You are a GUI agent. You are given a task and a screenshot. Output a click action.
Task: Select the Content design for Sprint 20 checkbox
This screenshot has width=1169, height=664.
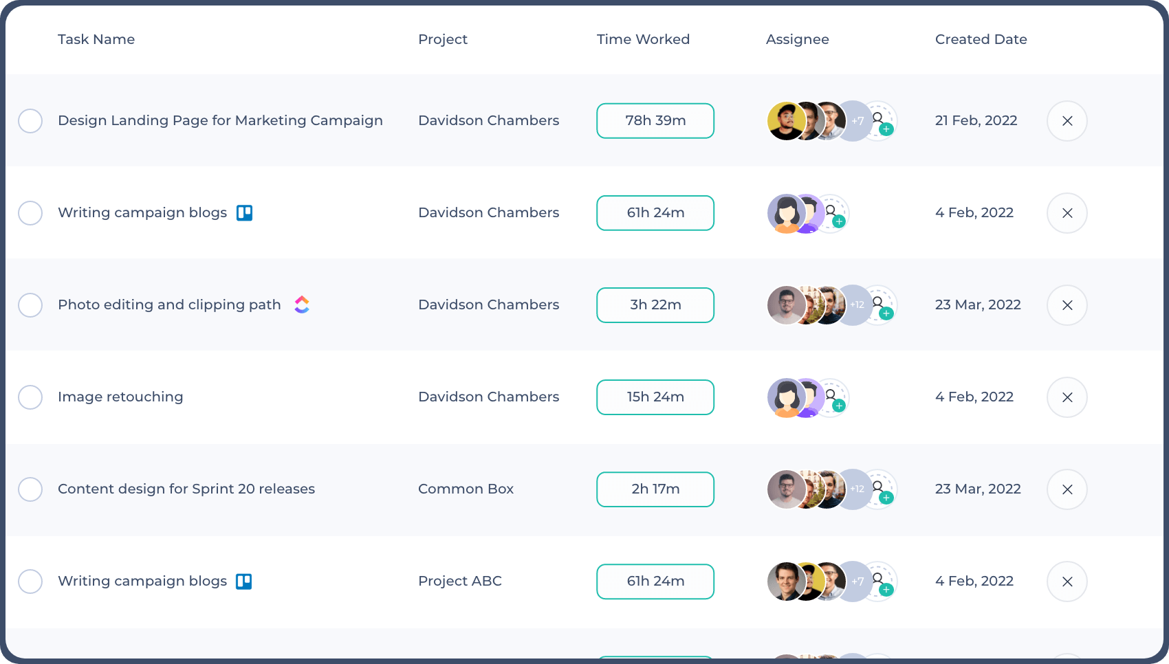point(30,489)
